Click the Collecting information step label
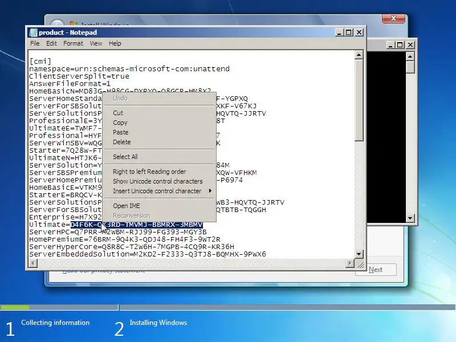The image size is (456, 342). (x=55, y=323)
